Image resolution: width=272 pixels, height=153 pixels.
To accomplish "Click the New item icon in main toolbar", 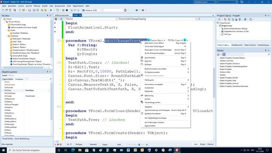I will pos(3,10).
